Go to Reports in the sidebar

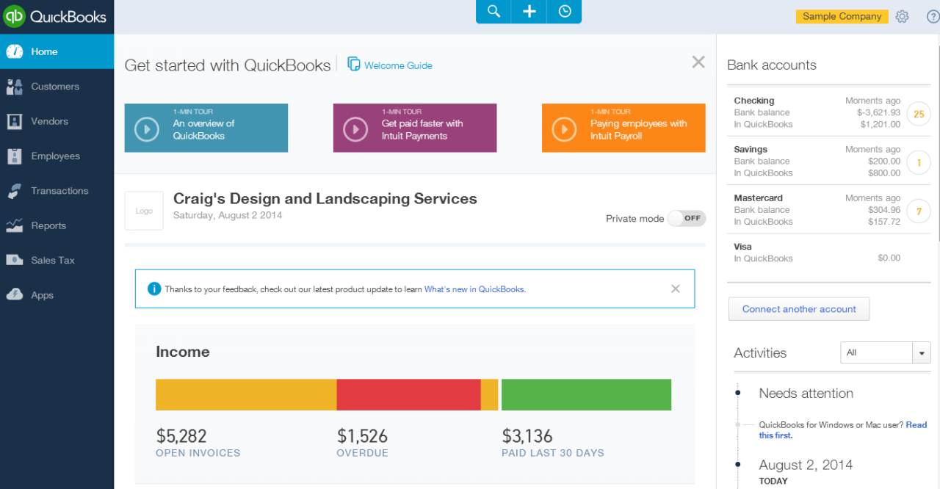click(48, 225)
